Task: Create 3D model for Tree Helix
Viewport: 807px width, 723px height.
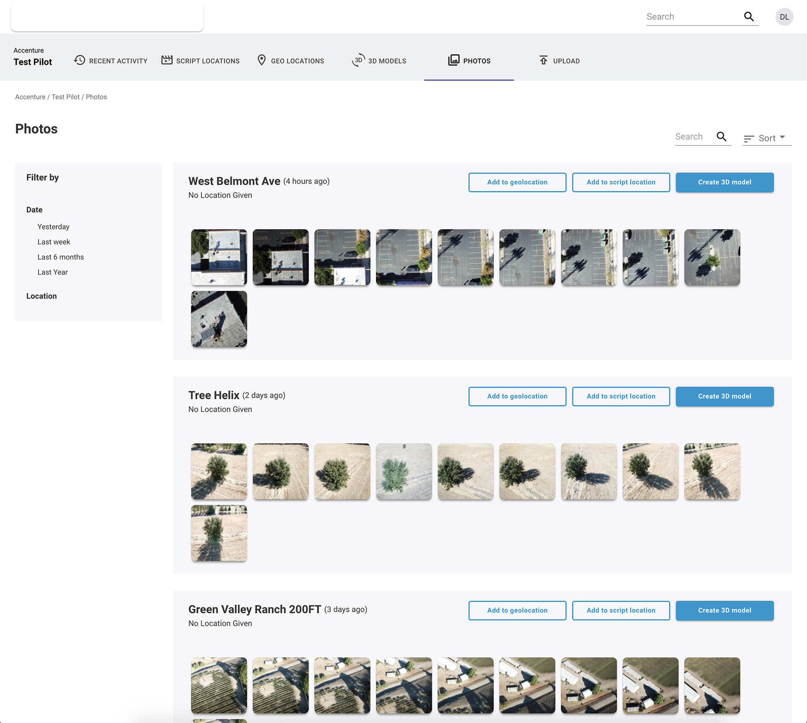Action: (725, 396)
